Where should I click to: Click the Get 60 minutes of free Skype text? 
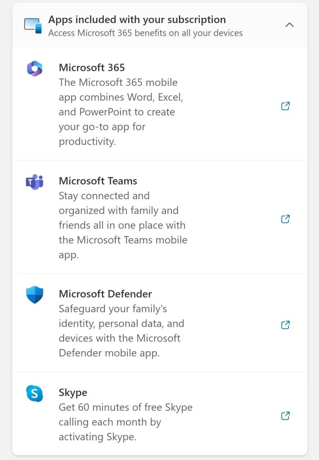(x=126, y=422)
